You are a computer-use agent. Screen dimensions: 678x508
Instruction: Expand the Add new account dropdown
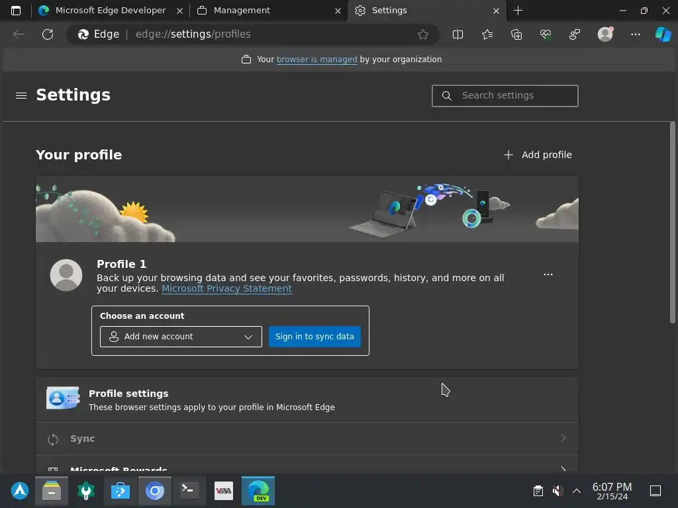click(x=181, y=337)
